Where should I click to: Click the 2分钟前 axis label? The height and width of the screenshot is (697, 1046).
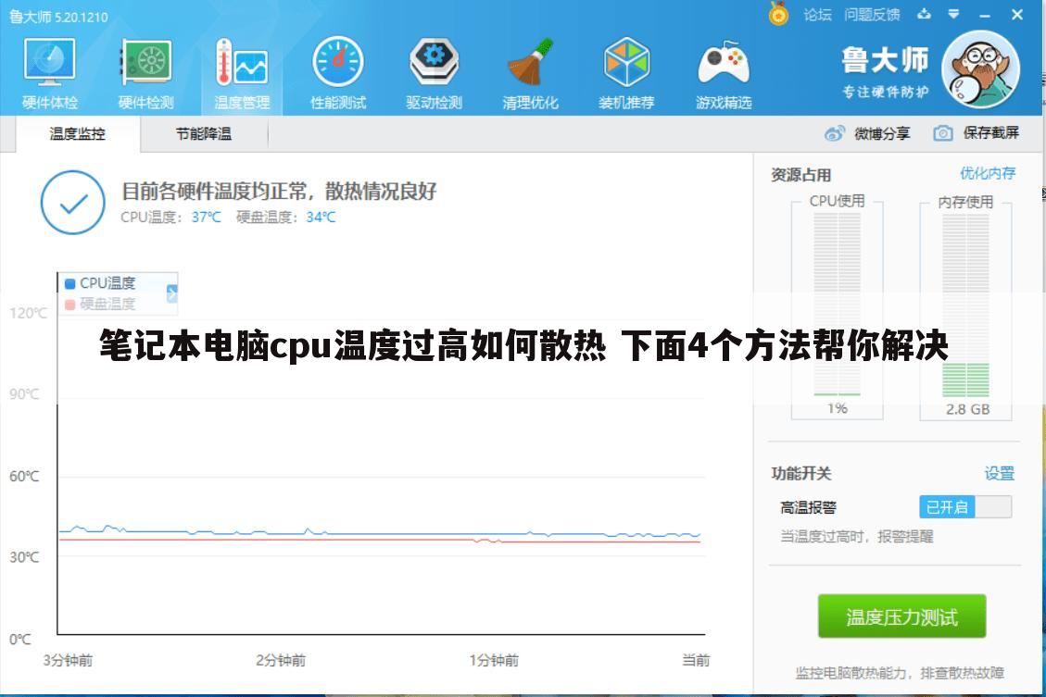[x=281, y=660]
